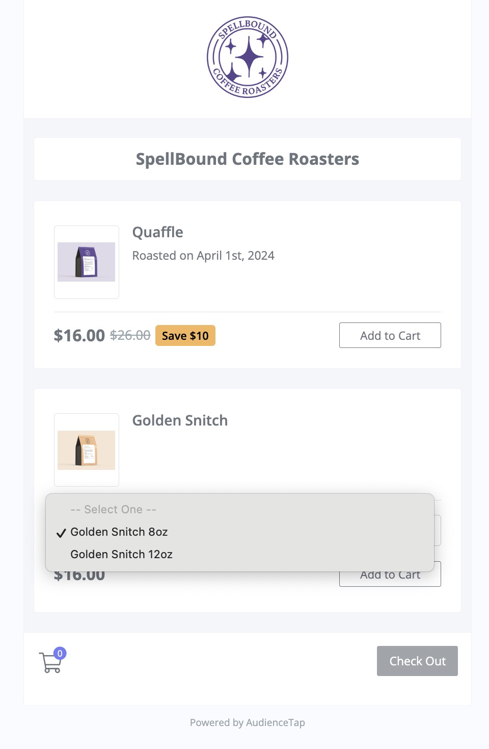Click the Save $10 badge on Quaffle
The height and width of the screenshot is (749, 489).
(x=185, y=335)
